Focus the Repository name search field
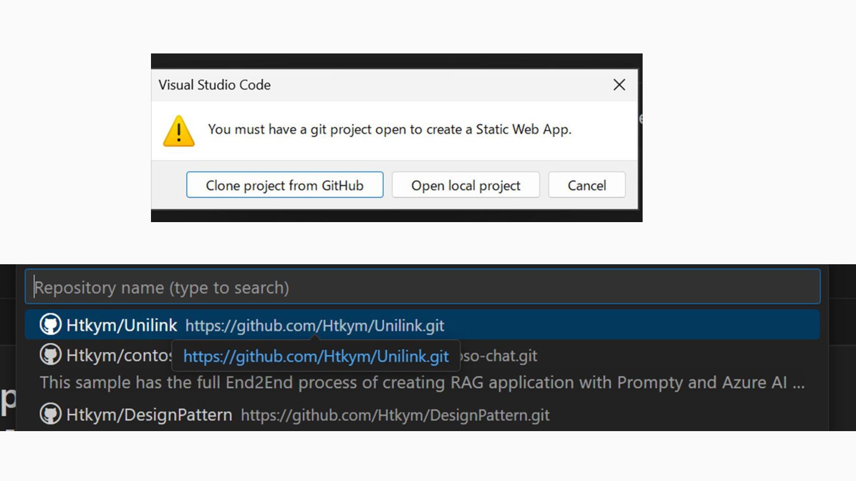The image size is (856, 481). [422, 287]
